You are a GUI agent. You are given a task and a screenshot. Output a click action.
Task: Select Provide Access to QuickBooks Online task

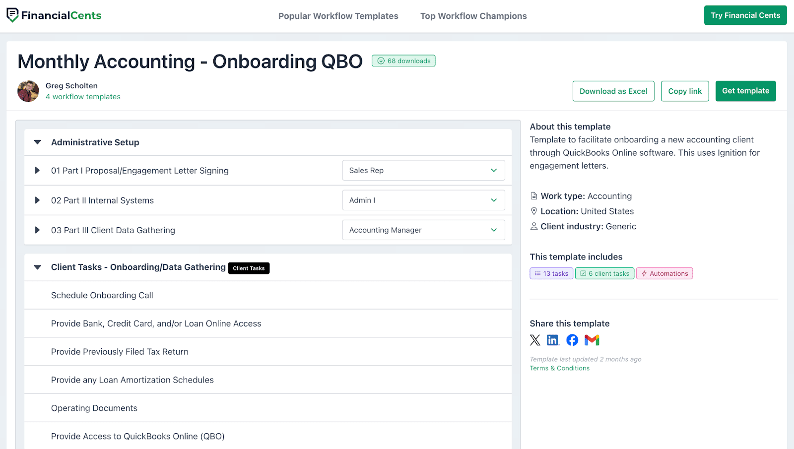click(268, 436)
